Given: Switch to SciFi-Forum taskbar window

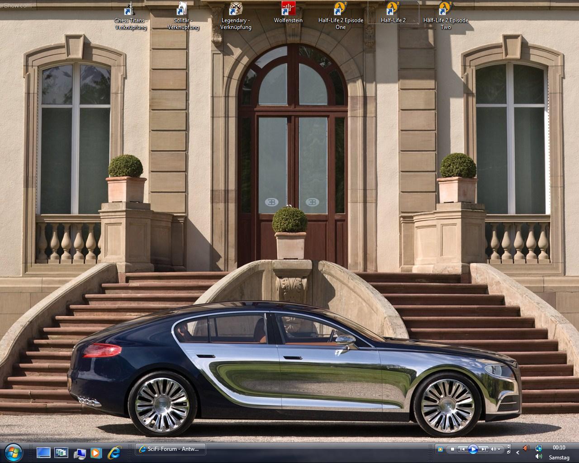Looking at the screenshot, I should [x=171, y=449].
